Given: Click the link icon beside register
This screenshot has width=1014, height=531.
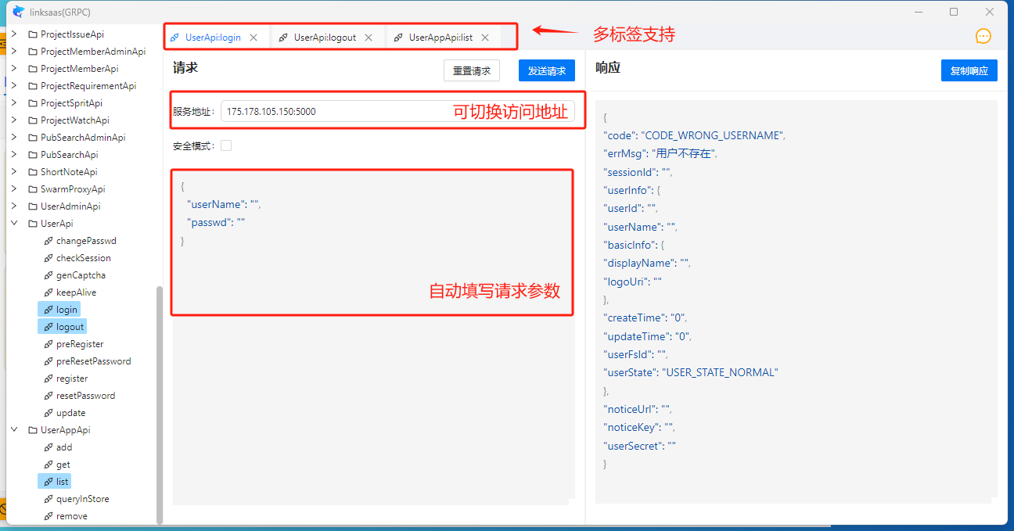Looking at the screenshot, I should coord(49,379).
